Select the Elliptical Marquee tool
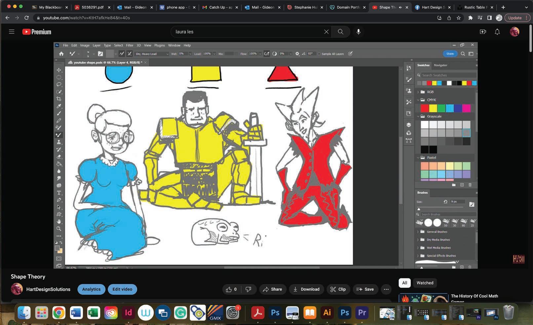This screenshot has height=325, width=533. 59,77
